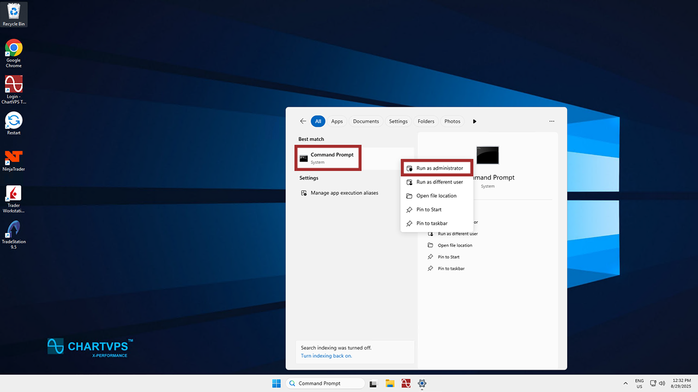Open Trader Workstation desktop shortcut
698x392 pixels.
(x=14, y=197)
